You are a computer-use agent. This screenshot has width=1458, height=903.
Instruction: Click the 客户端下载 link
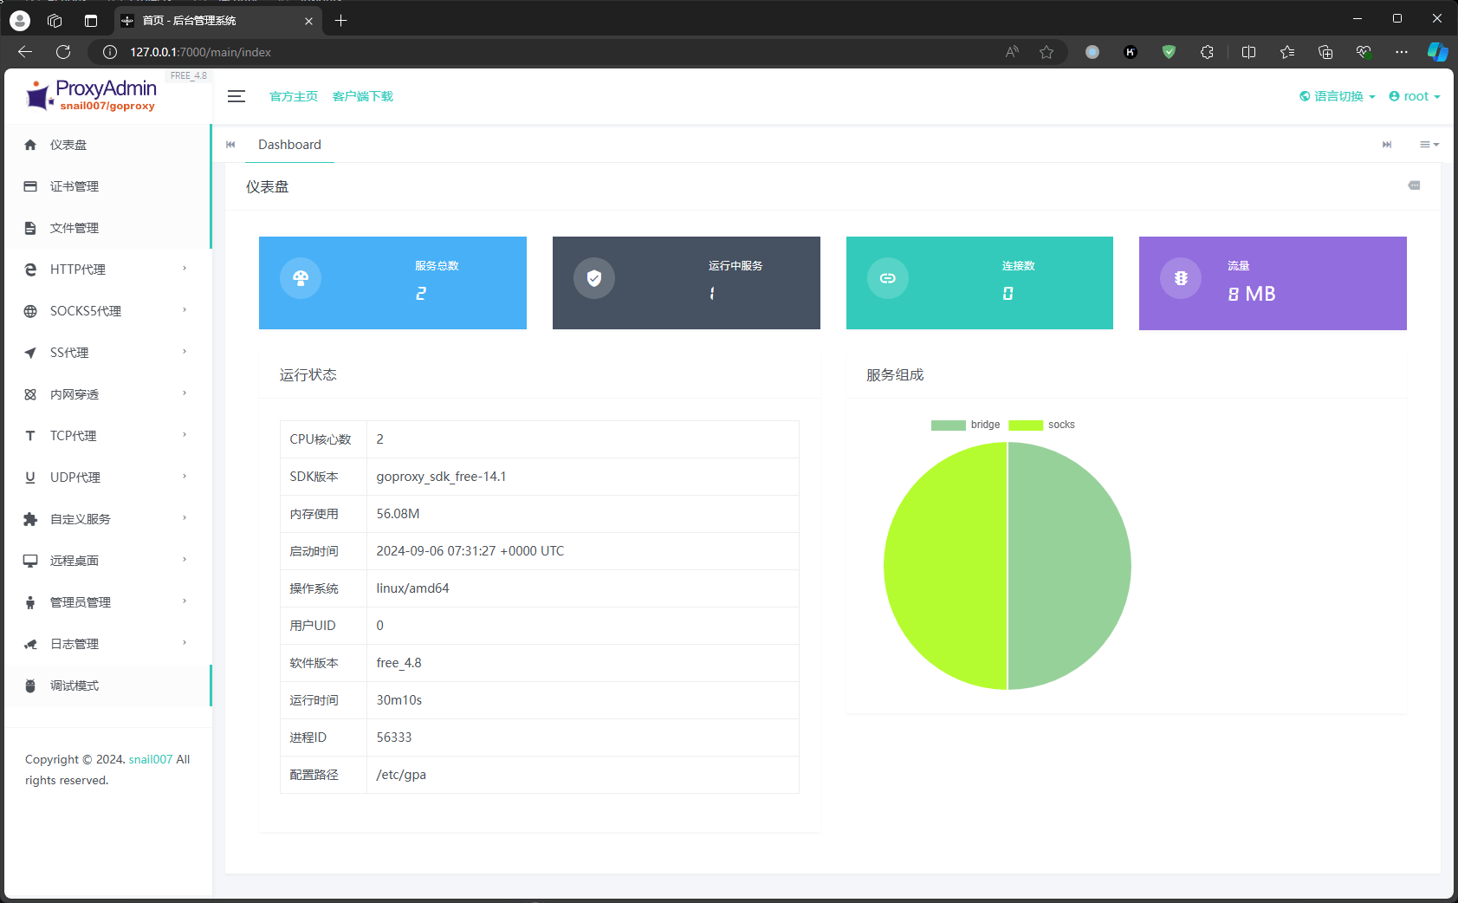point(362,96)
